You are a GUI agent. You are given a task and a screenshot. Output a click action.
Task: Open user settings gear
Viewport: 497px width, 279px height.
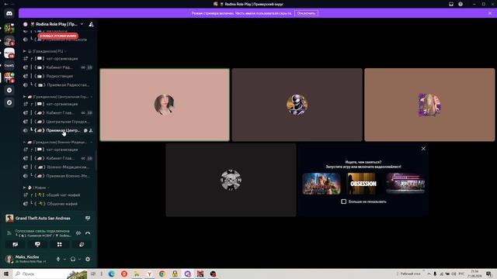point(88,259)
